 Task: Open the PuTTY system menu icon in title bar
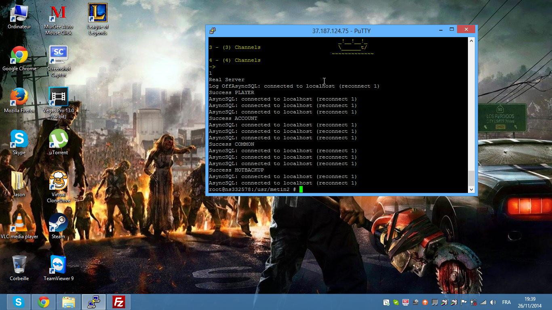[213, 31]
